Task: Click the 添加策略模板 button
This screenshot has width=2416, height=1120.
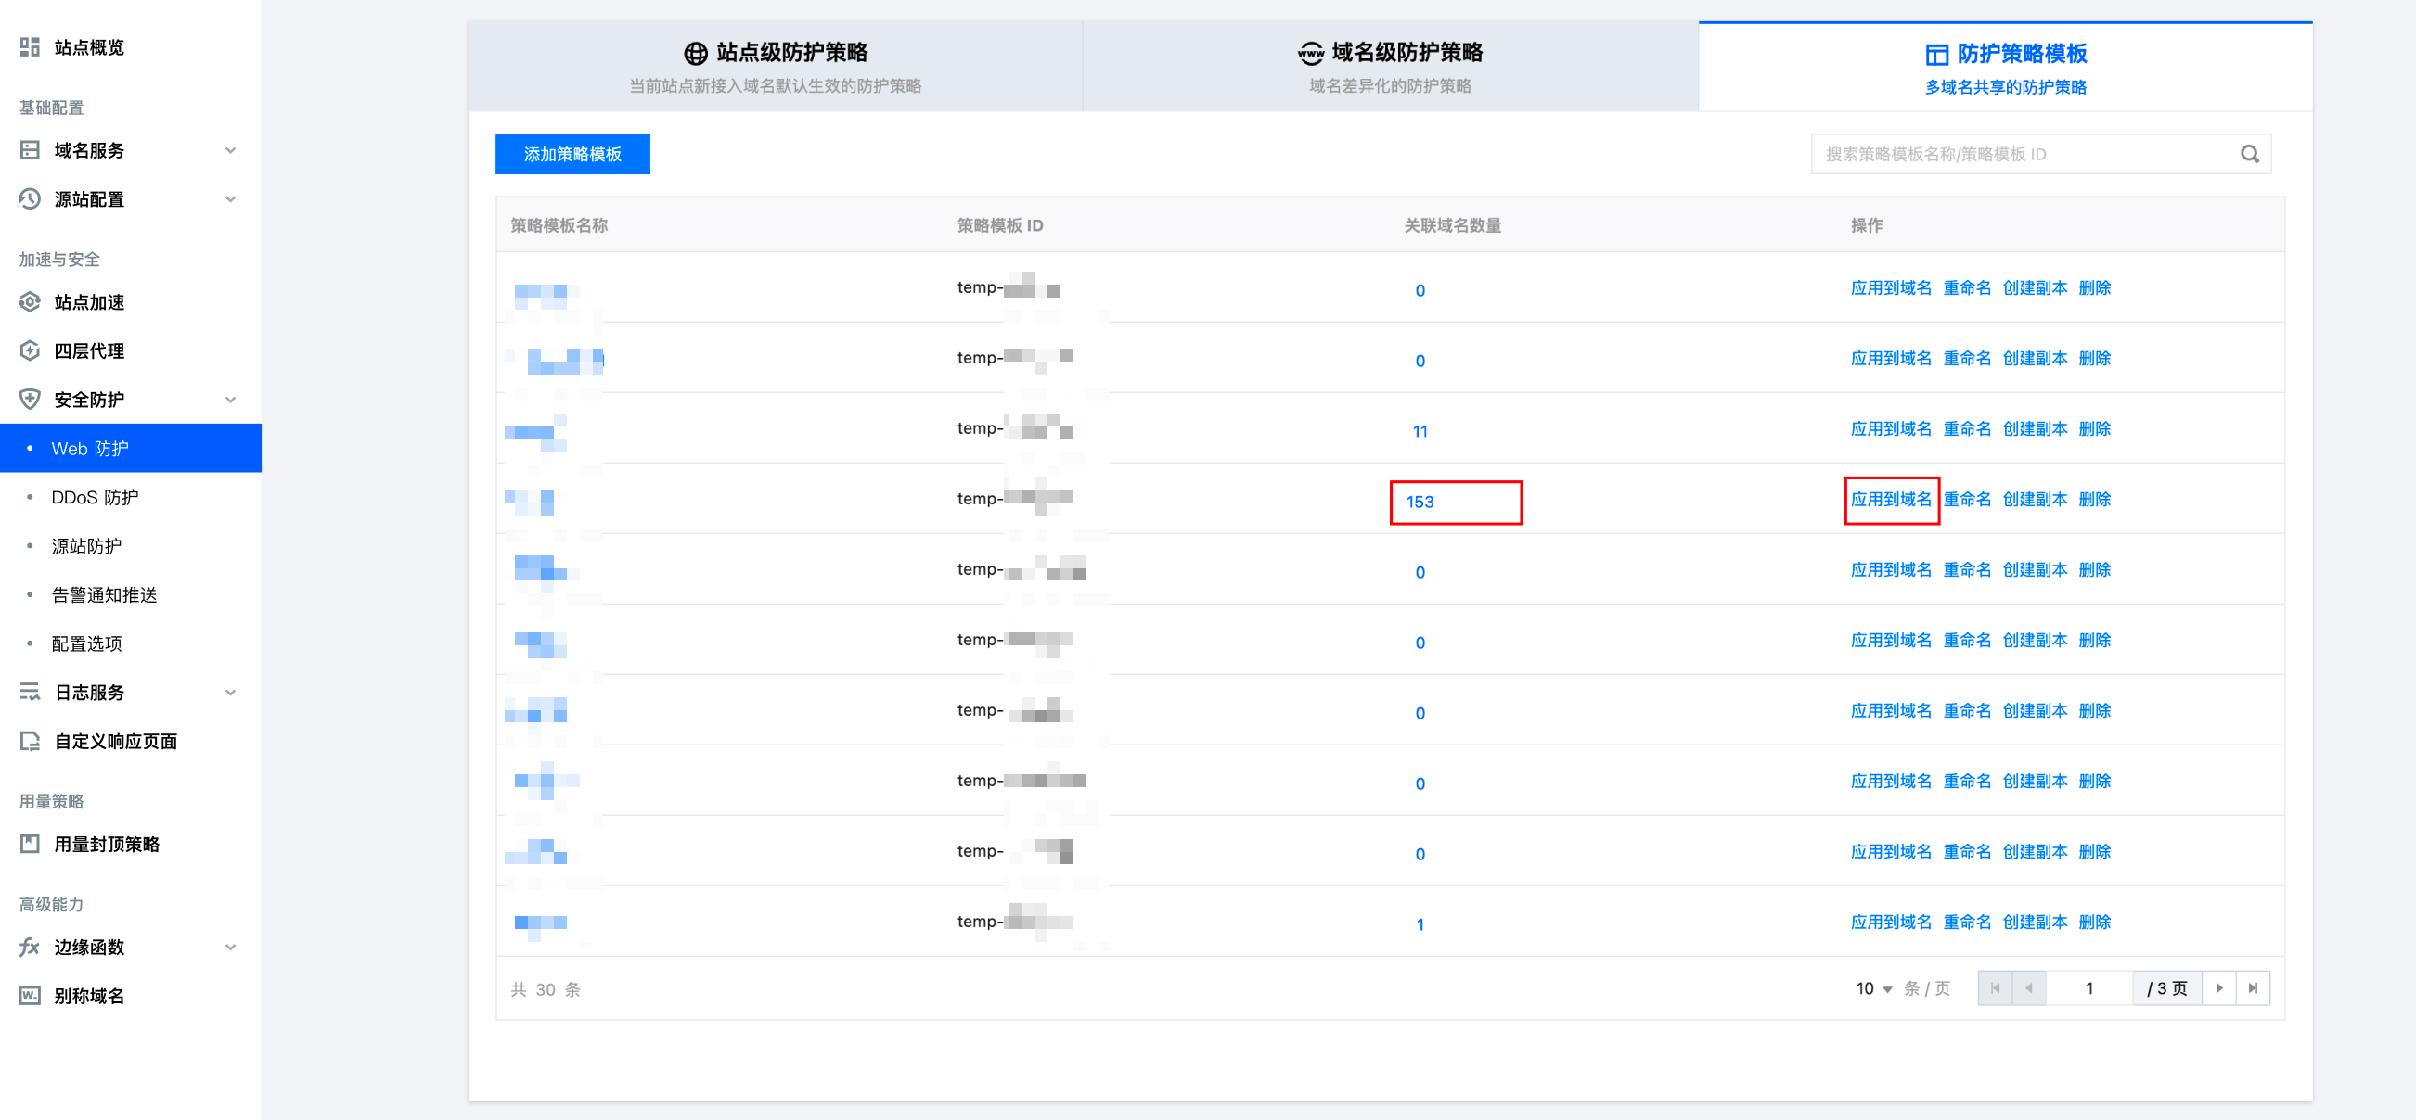Action: point(572,155)
